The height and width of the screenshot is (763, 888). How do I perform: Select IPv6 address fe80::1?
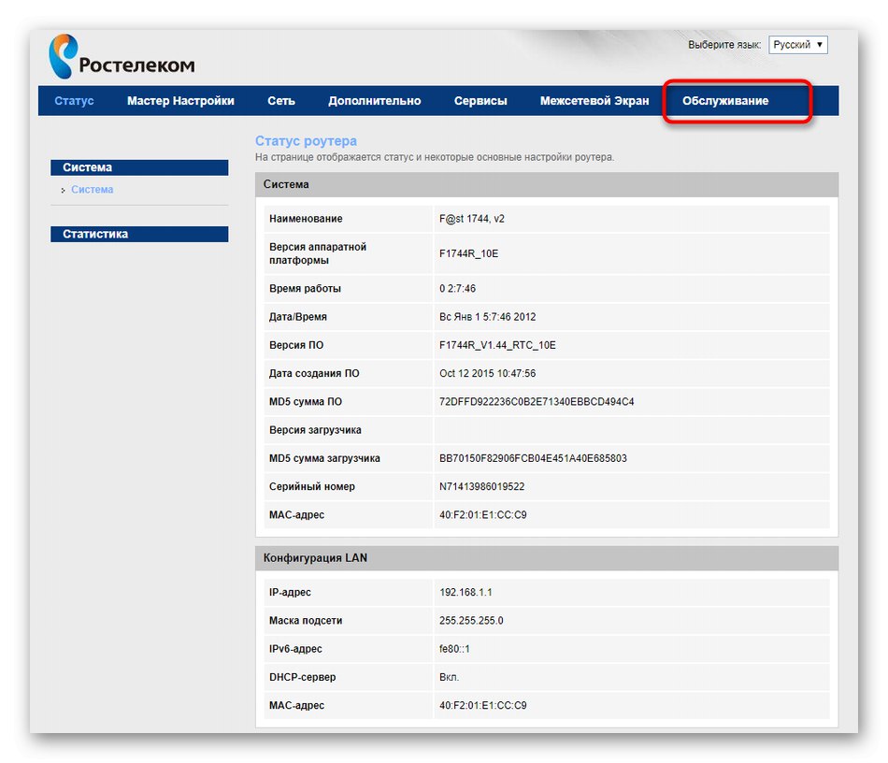coord(454,649)
